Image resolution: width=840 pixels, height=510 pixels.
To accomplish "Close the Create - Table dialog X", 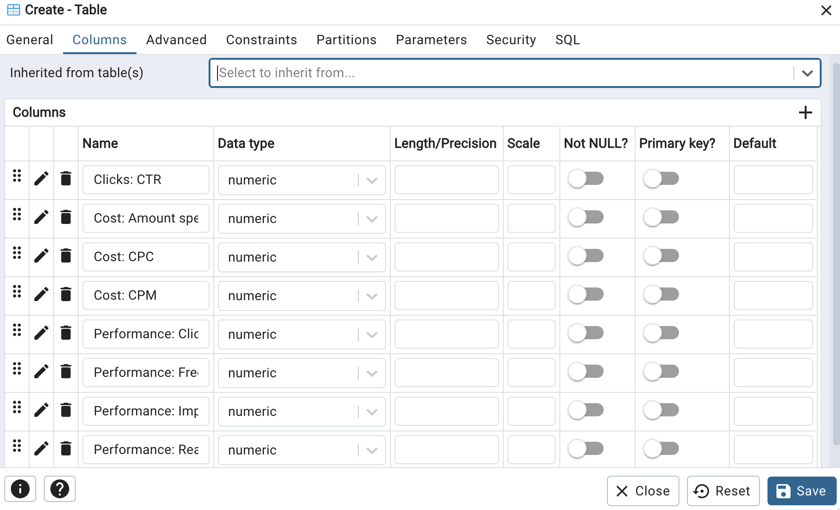I will (x=826, y=10).
